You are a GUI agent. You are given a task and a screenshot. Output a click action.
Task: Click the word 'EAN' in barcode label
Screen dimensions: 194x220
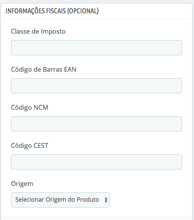click(x=70, y=69)
